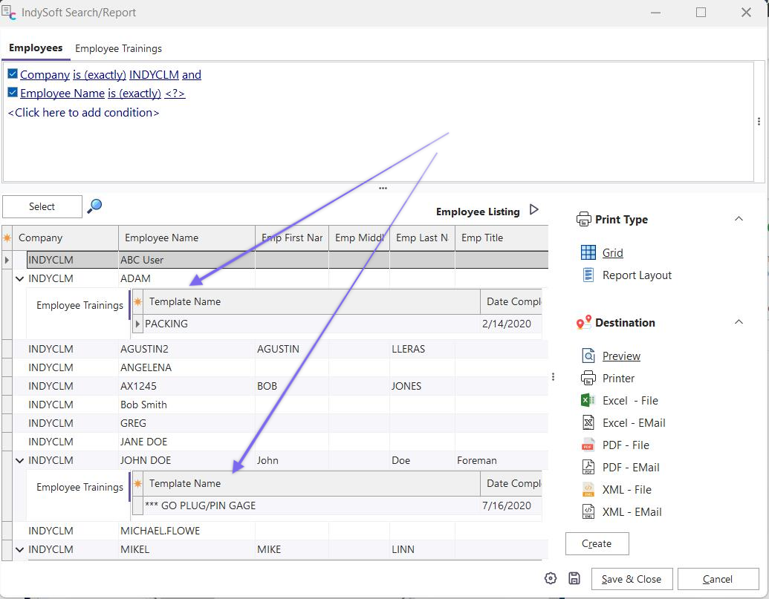769x599 pixels.
Task: Toggle the Employee Name condition checkbox
Action: tap(13, 93)
